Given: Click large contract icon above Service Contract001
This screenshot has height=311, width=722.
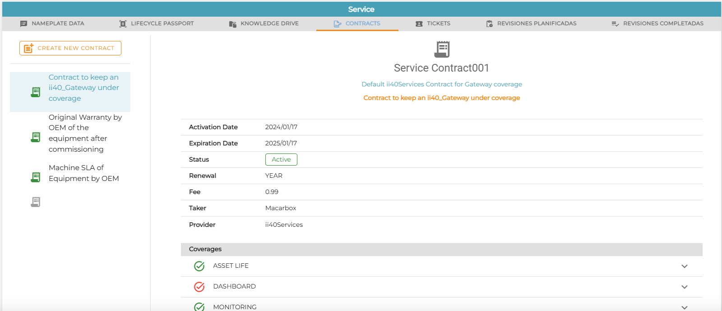Looking at the screenshot, I should tap(442, 49).
